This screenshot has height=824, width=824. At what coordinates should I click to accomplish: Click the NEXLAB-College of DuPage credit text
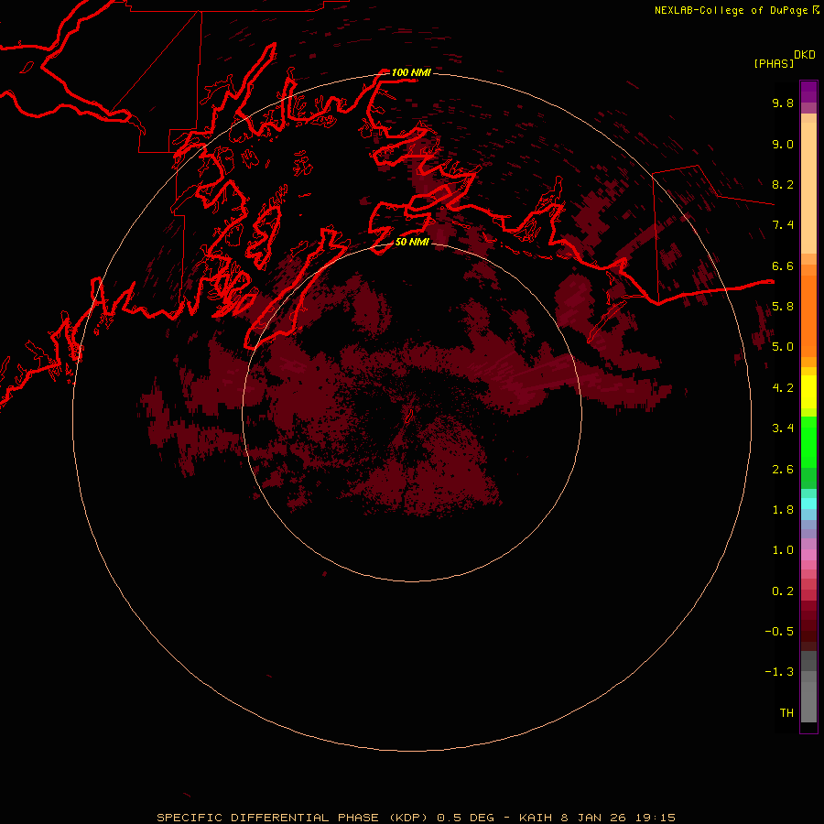(x=731, y=10)
